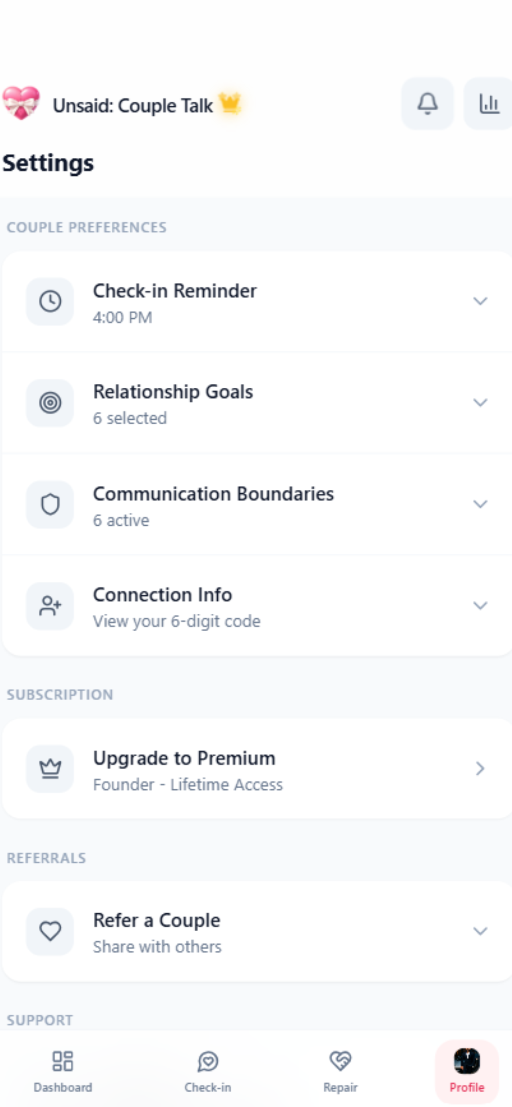Switch to the Check-in tab
This screenshot has width=512, height=1107.
[208, 1071]
